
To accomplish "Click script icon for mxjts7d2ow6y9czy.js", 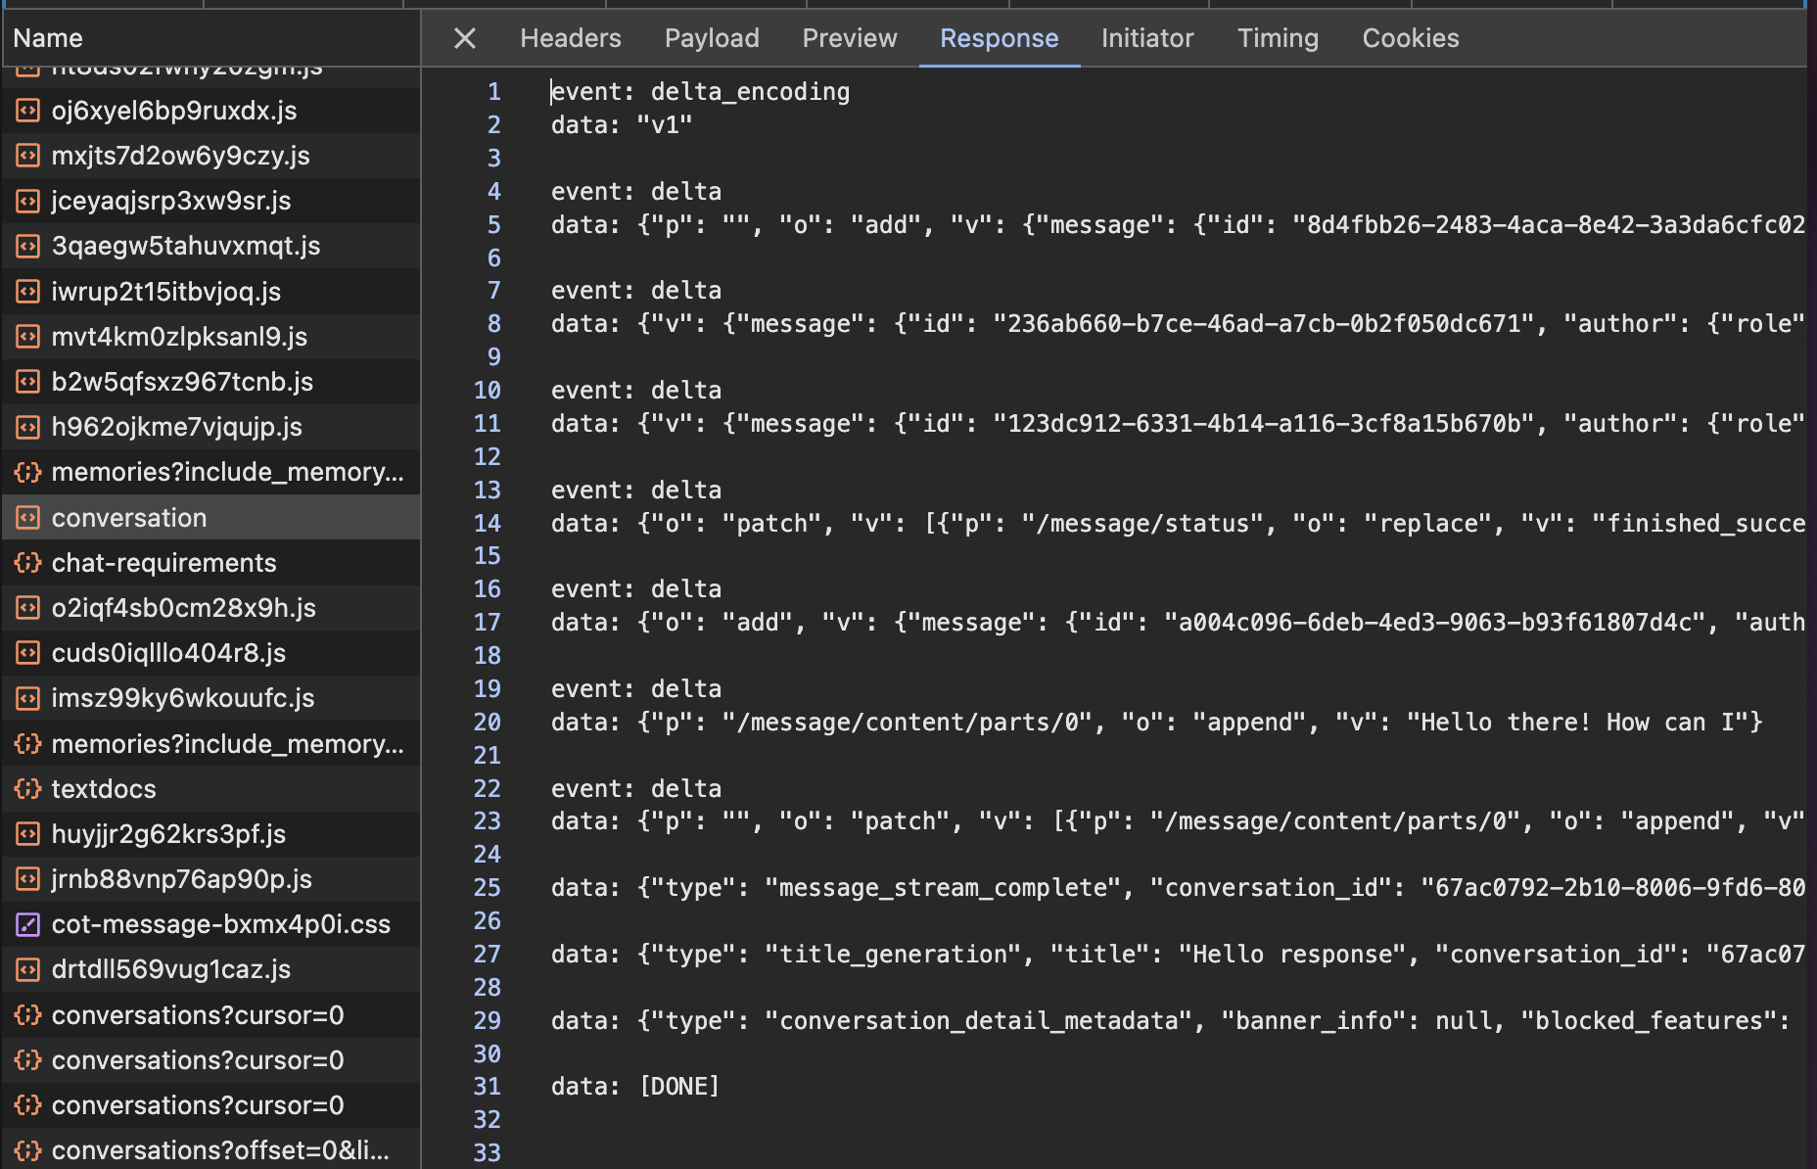I will (28, 156).
